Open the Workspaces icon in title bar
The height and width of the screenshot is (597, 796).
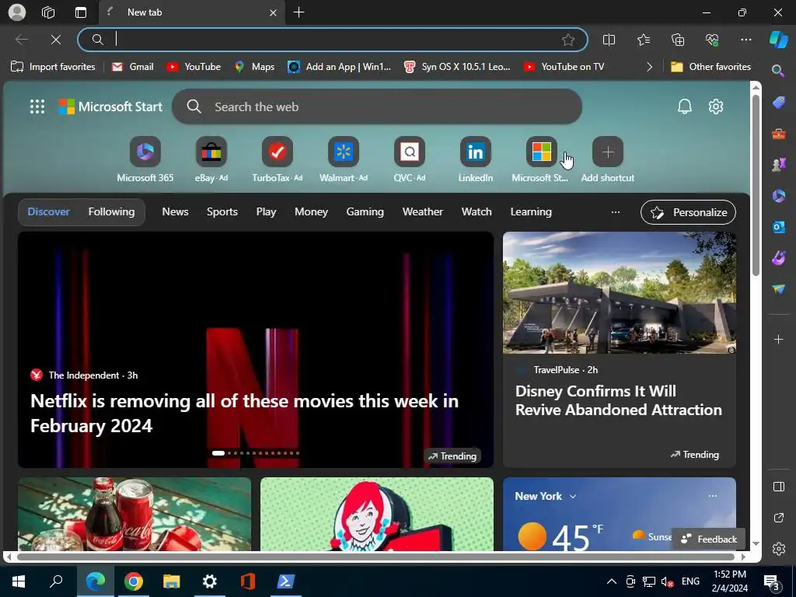coord(48,12)
